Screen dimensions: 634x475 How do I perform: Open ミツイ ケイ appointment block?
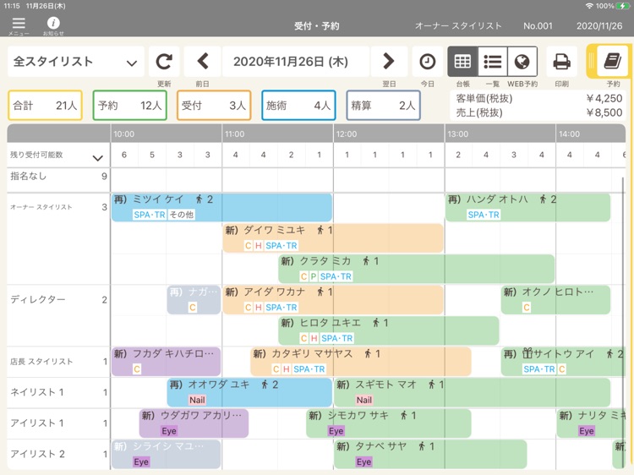pyautogui.click(x=221, y=207)
